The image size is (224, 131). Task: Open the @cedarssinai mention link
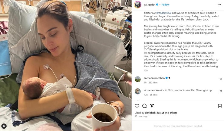(164, 13)
